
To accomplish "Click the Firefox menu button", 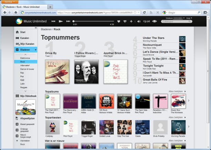I will point(10,2).
